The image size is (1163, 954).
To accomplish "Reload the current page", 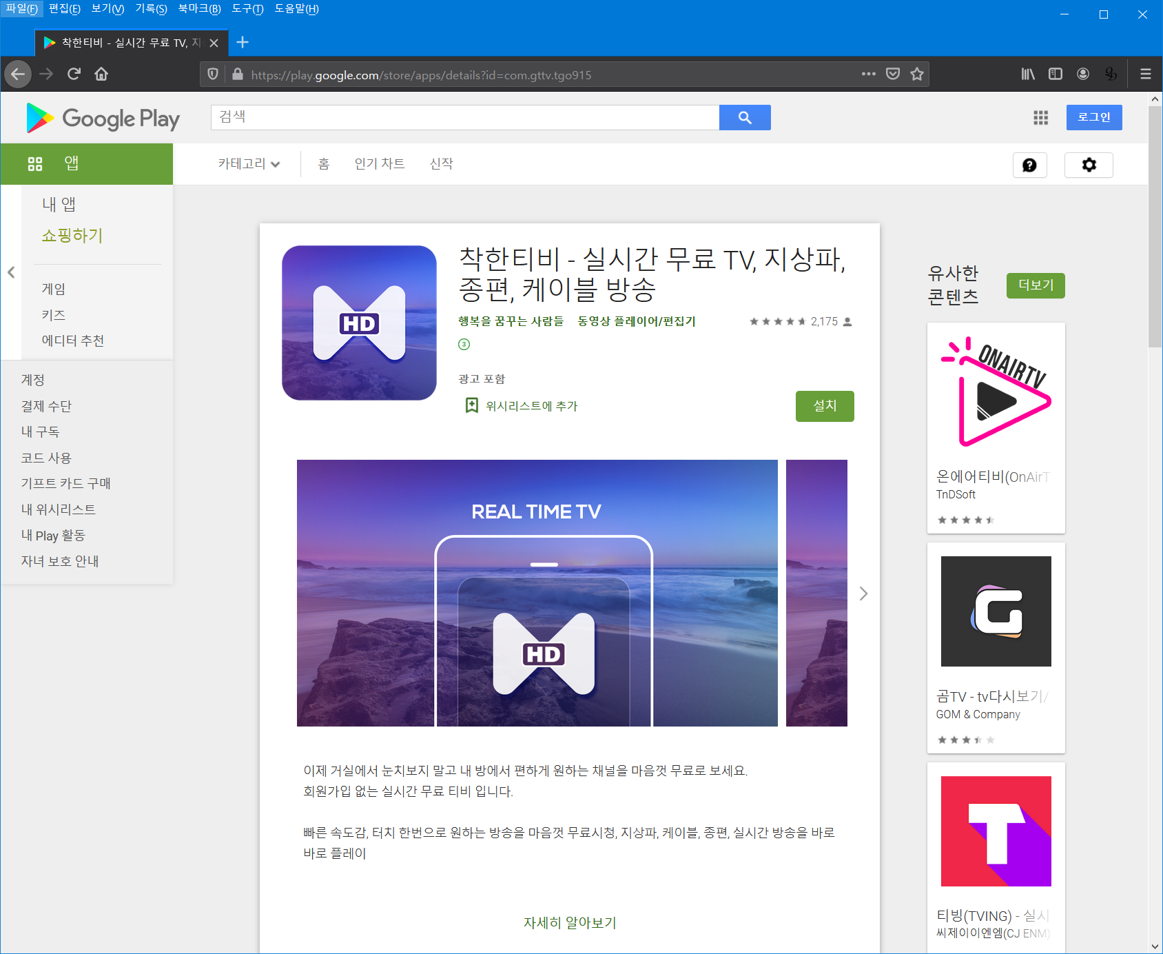I will 74,74.
